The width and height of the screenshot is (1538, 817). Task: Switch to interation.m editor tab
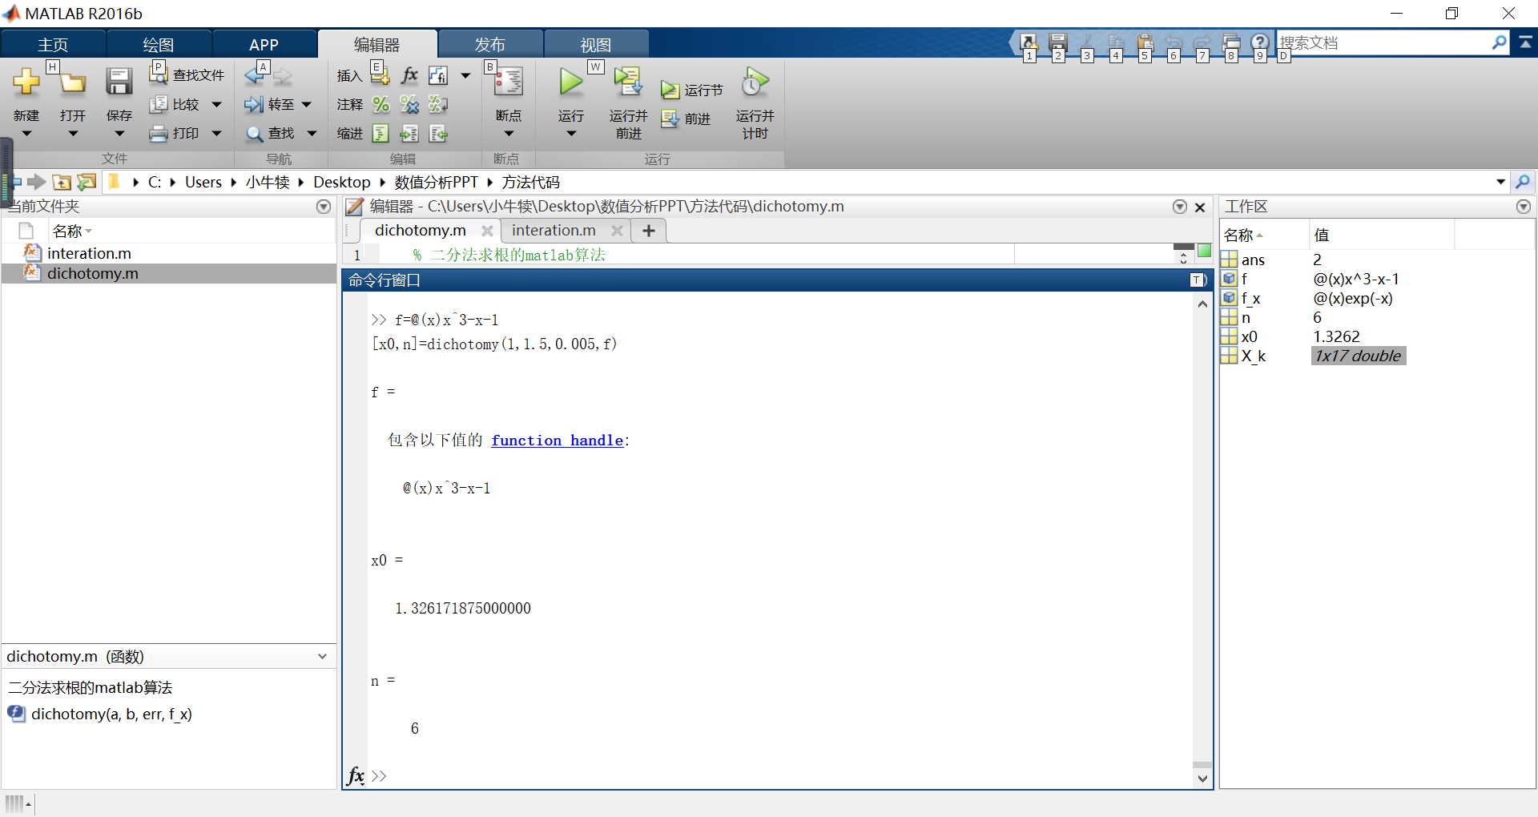click(554, 231)
